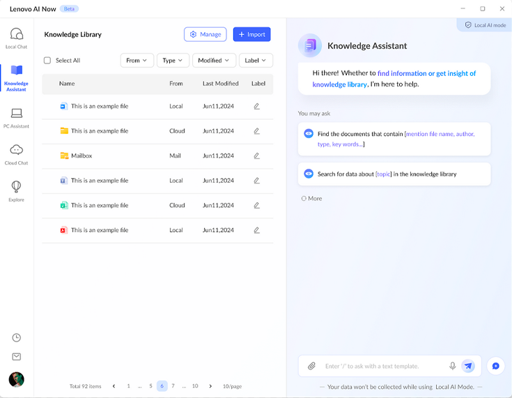Change the 10/page items setting

tap(232, 386)
